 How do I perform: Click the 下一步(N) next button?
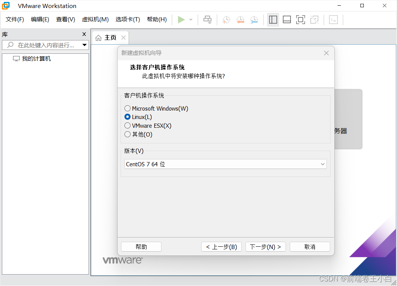(x=266, y=247)
